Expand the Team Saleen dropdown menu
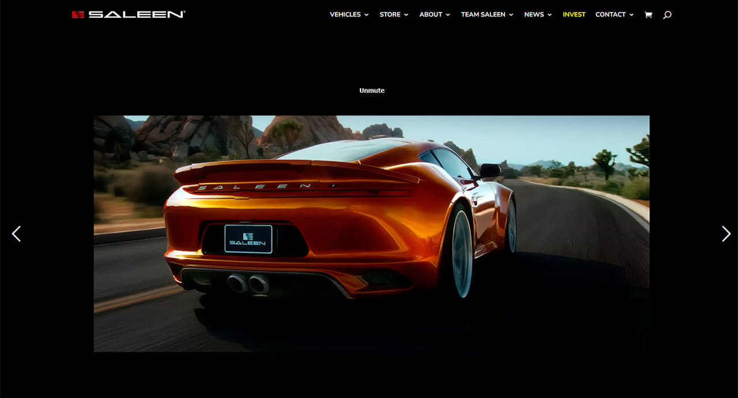Image resolution: width=738 pixels, height=398 pixels. pyautogui.click(x=487, y=14)
